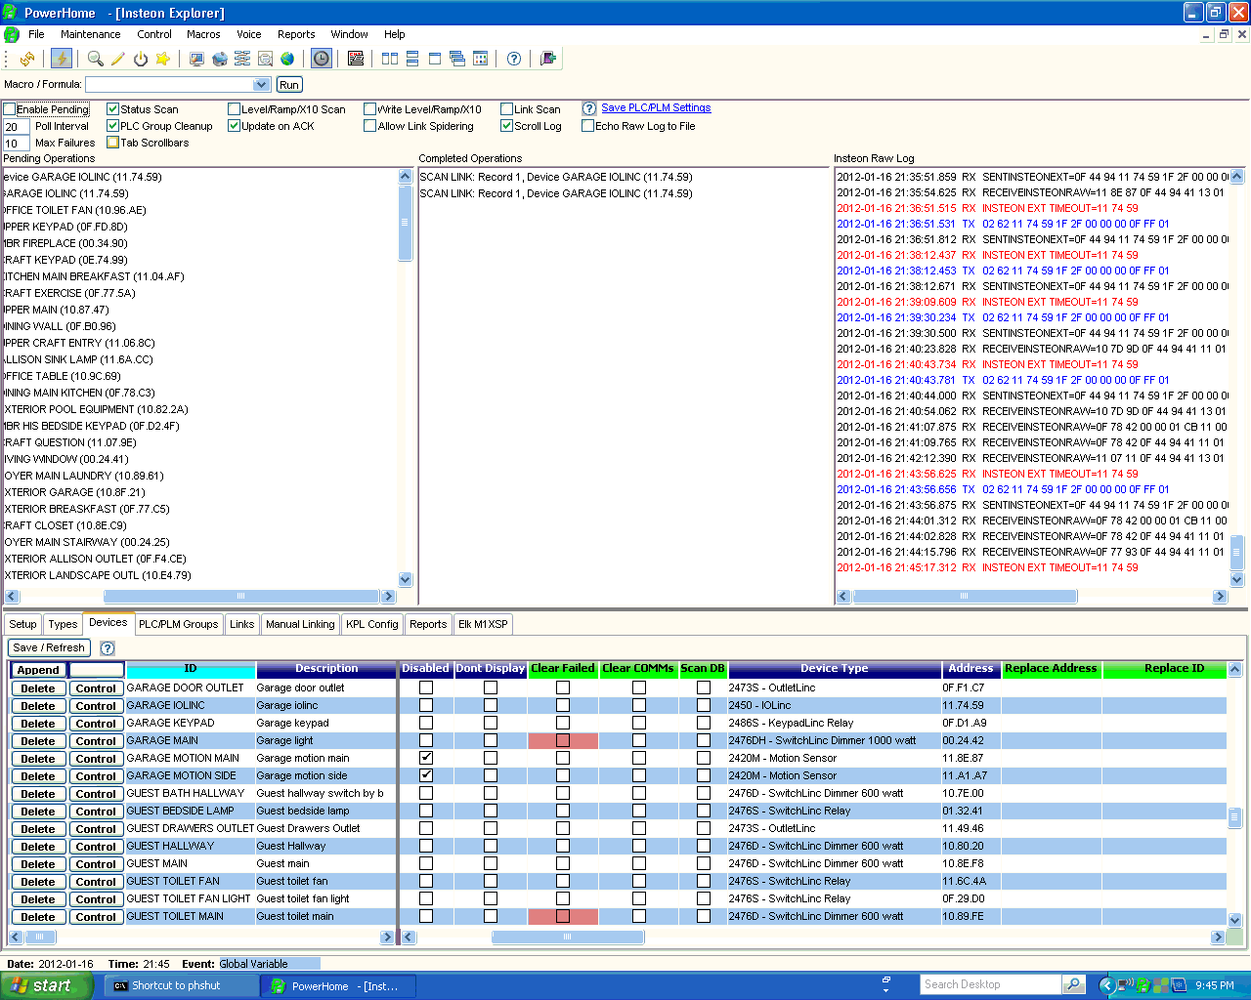The height and width of the screenshot is (1000, 1251).
Task: Enable Echo Raw Log to File
Action: point(587,126)
